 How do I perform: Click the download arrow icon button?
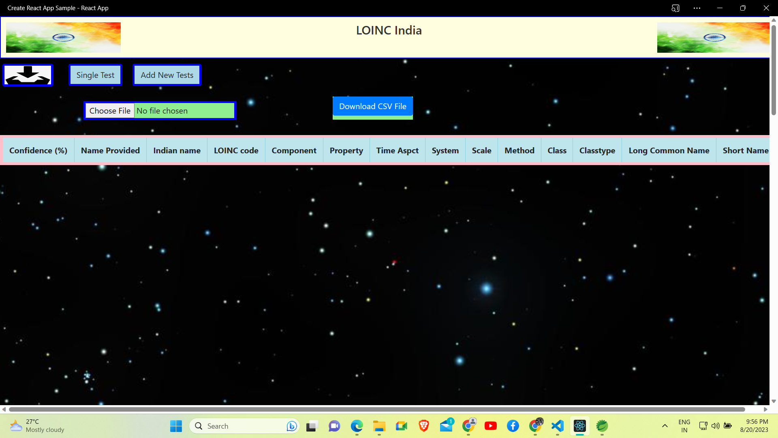[28, 75]
